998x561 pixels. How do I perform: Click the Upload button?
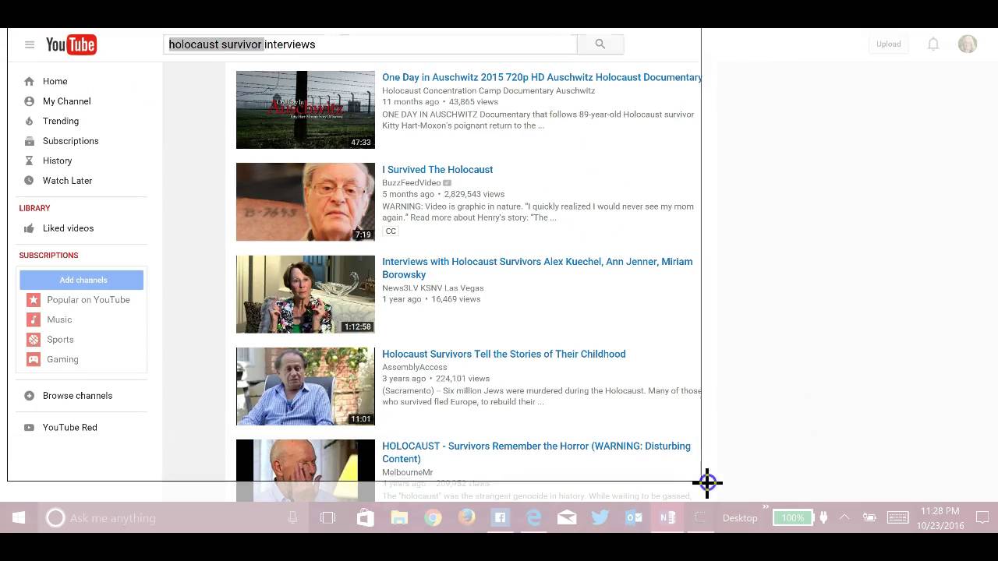[x=888, y=44]
